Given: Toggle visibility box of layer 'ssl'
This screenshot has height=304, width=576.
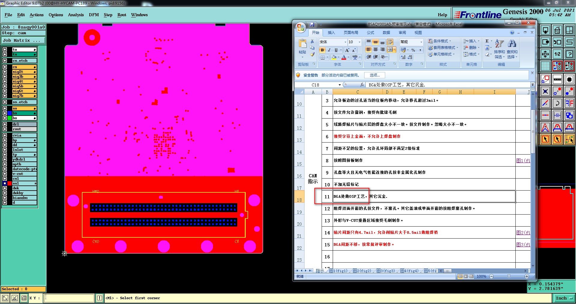Looking at the screenshot, I should (x=5, y=183).
